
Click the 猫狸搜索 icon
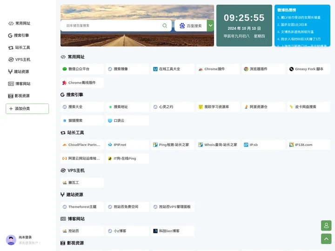tap(65, 120)
